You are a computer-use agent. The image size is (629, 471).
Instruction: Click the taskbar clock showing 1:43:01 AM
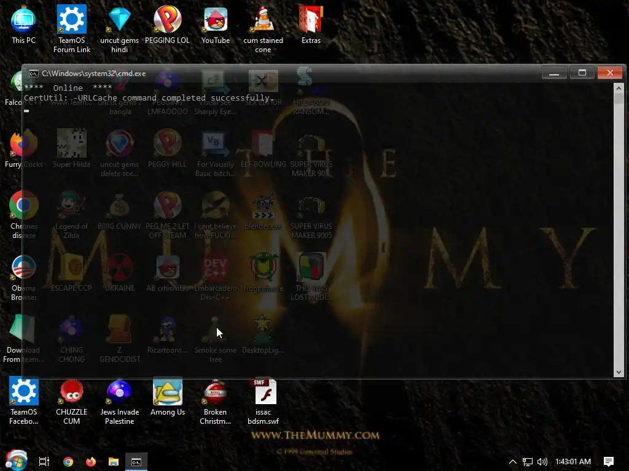573,462
